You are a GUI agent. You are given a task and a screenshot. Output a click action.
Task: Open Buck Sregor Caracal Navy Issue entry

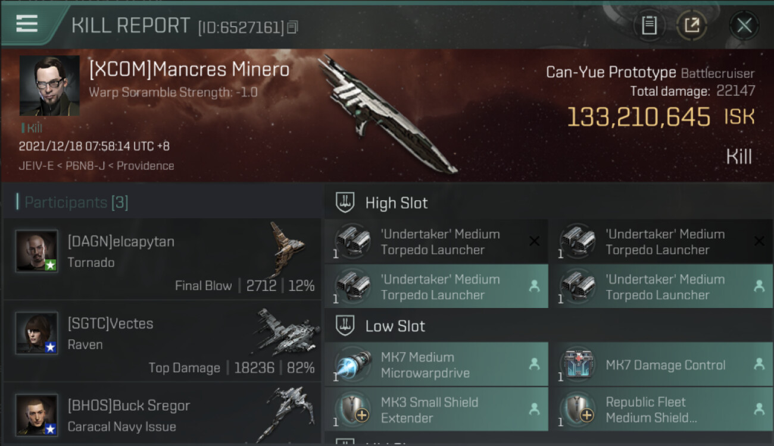point(162,414)
